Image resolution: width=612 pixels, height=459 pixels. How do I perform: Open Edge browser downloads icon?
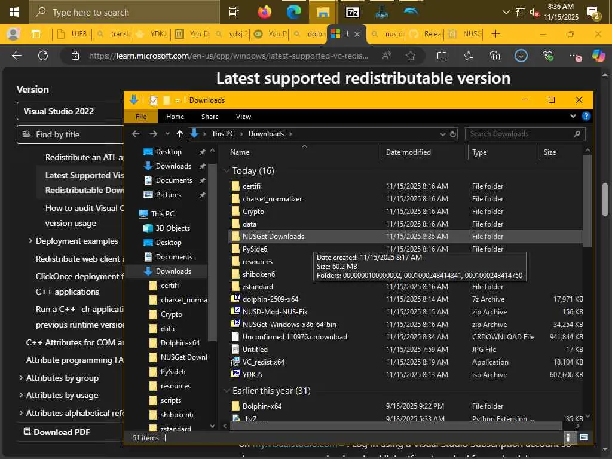tap(521, 56)
